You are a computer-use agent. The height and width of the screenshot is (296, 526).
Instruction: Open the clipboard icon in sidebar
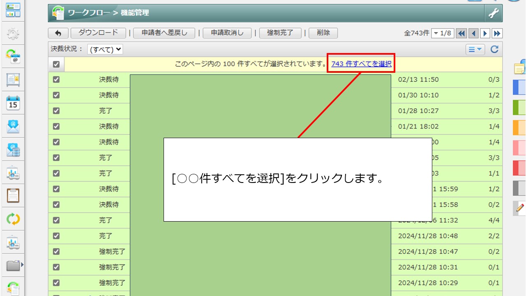click(13, 195)
